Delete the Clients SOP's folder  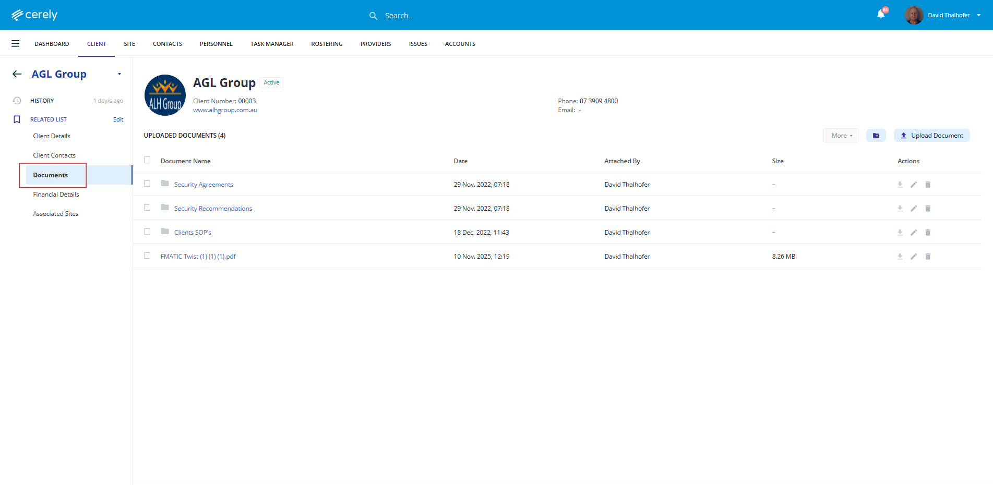(928, 233)
